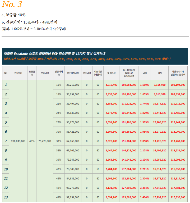Click total payment '171,222,000'
This screenshot has height=203, width=190.
point(129,103)
